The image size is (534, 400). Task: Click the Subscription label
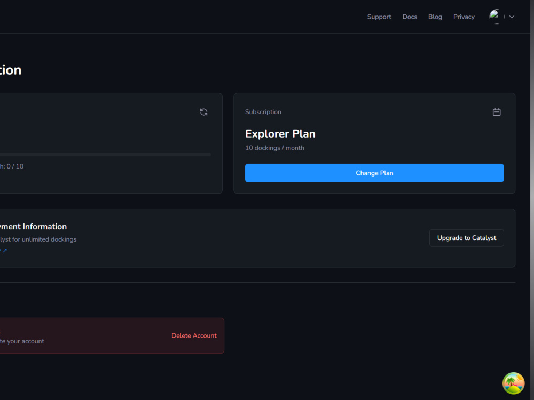tap(263, 112)
